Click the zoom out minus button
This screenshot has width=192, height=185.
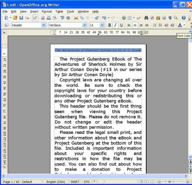(x=159, y=182)
